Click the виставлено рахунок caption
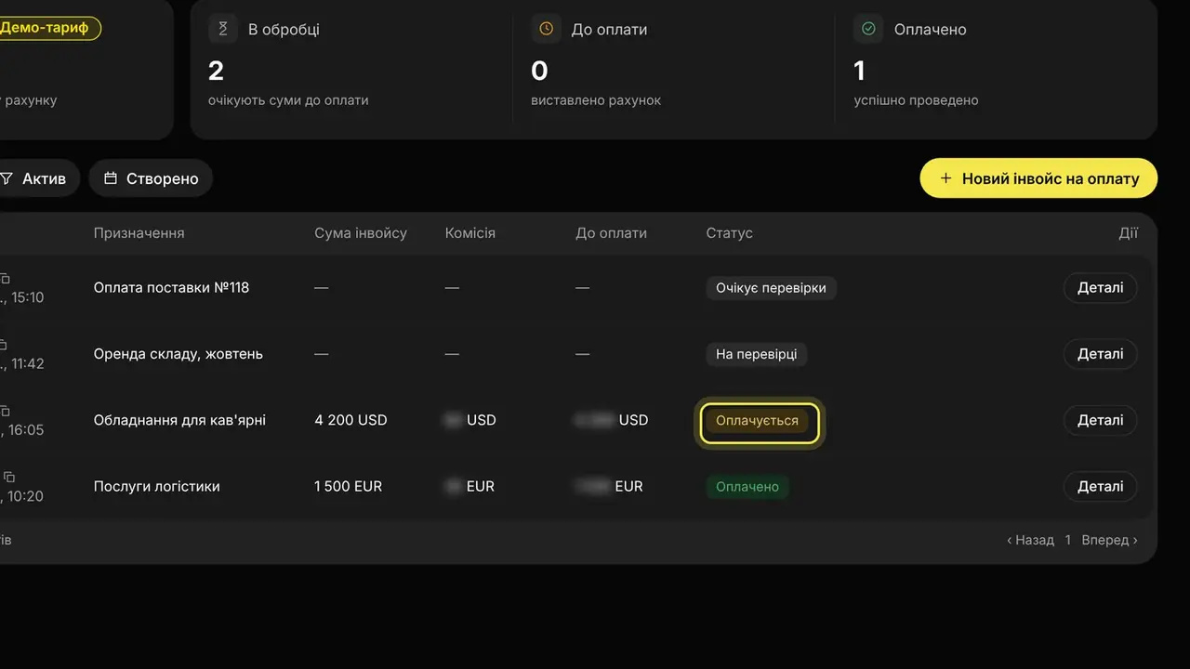The width and height of the screenshot is (1190, 669). (596, 100)
